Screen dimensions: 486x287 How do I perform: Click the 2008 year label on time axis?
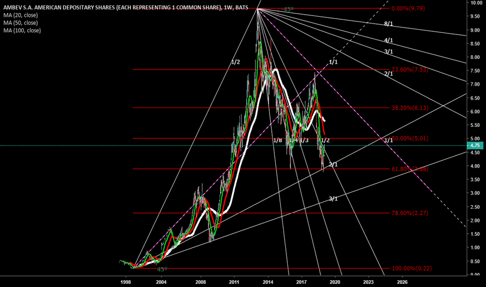201,282
